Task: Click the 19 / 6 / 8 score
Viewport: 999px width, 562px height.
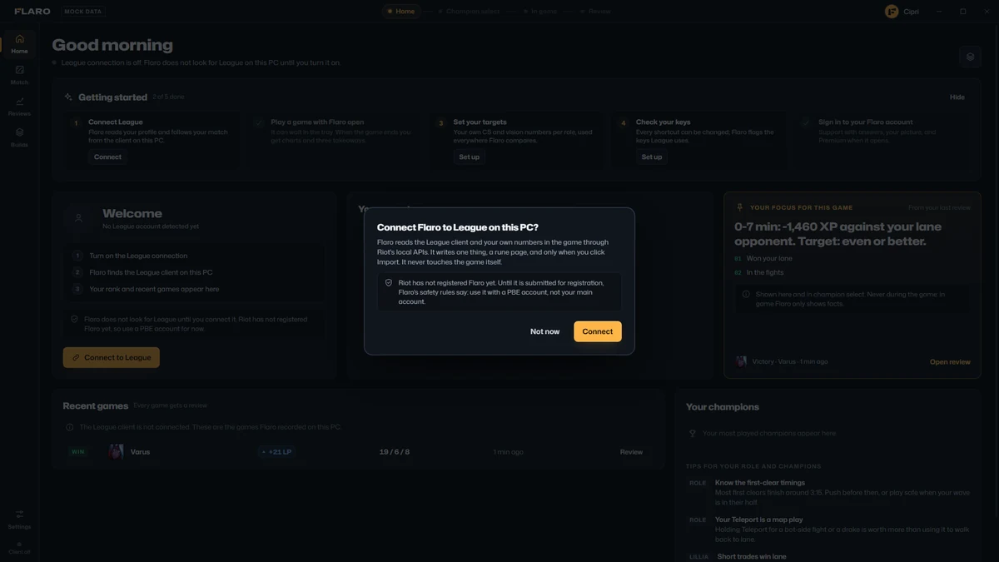Action: click(395, 452)
